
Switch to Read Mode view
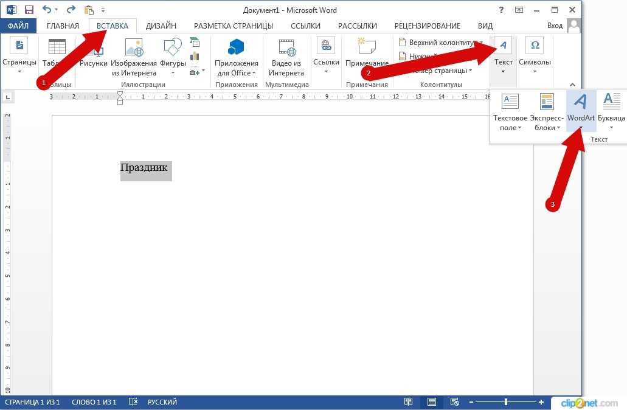pyautogui.click(x=408, y=402)
